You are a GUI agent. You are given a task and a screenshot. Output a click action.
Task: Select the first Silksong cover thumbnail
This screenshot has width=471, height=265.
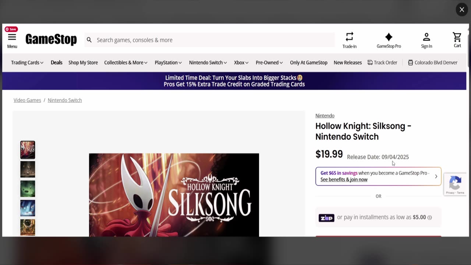28,150
